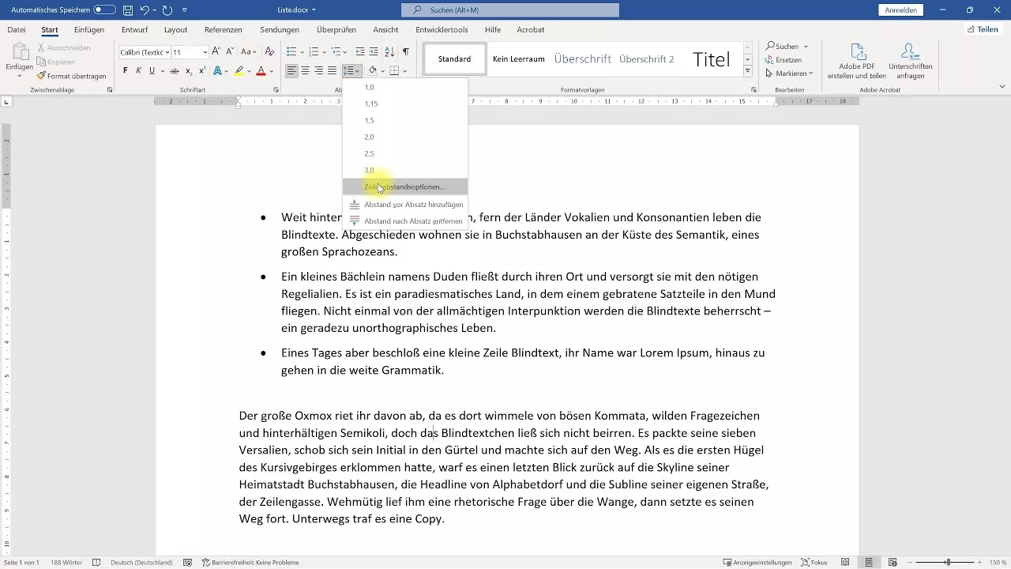The image size is (1011, 569).
Task: Apply bold formatting to text
Action: pyautogui.click(x=124, y=70)
